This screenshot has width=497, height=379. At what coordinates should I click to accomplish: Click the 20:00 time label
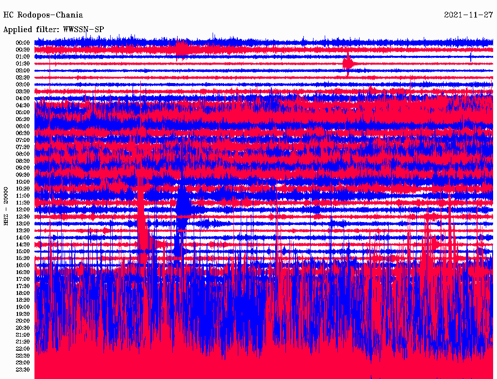click(23, 321)
